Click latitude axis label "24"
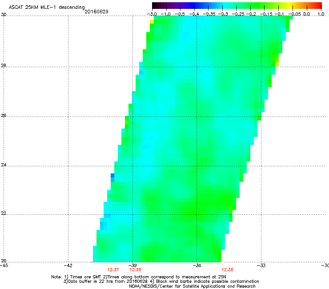 (4, 165)
